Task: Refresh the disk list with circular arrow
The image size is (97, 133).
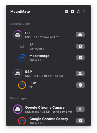Action: (x=78, y=12)
